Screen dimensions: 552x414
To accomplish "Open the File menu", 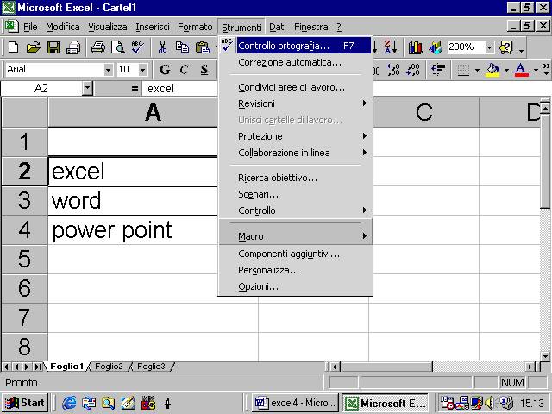I will 30,27.
